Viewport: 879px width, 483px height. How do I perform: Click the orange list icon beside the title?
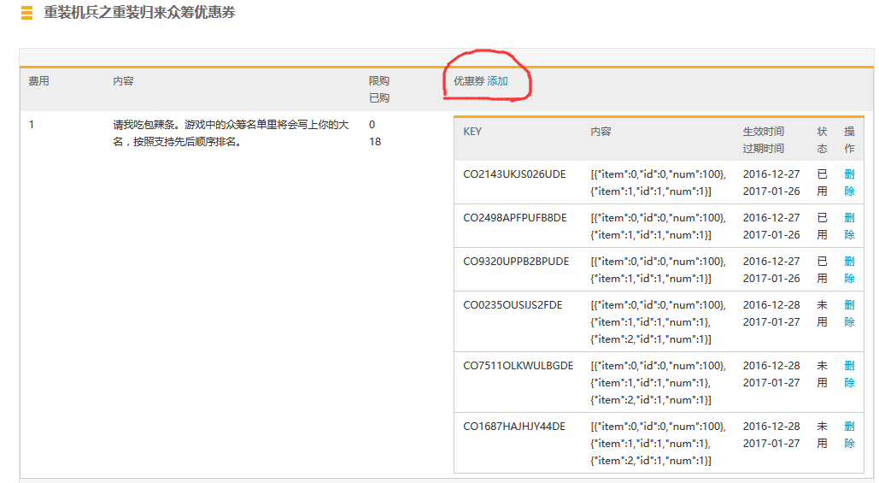click(27, 13)
